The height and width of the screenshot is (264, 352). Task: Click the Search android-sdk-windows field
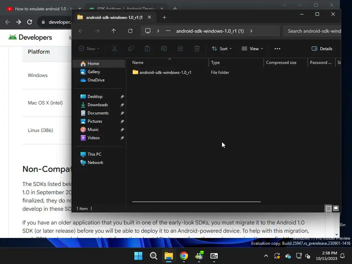coord(312,31)
